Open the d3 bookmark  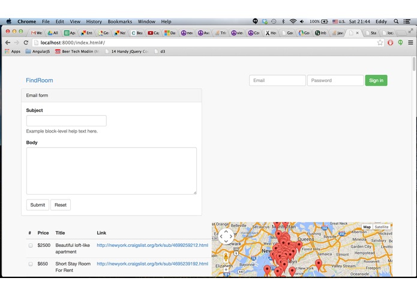160,52
